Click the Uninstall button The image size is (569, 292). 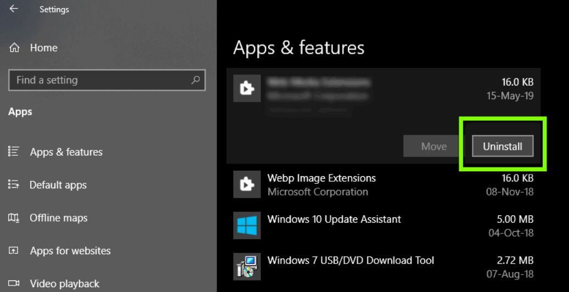pos(503,147)
